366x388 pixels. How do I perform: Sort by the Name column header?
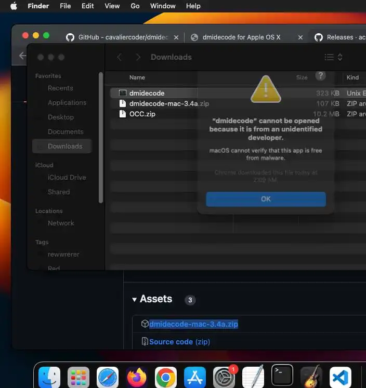(x=137, y=78)
